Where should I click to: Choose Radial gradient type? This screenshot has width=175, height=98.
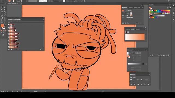point(138,53)
